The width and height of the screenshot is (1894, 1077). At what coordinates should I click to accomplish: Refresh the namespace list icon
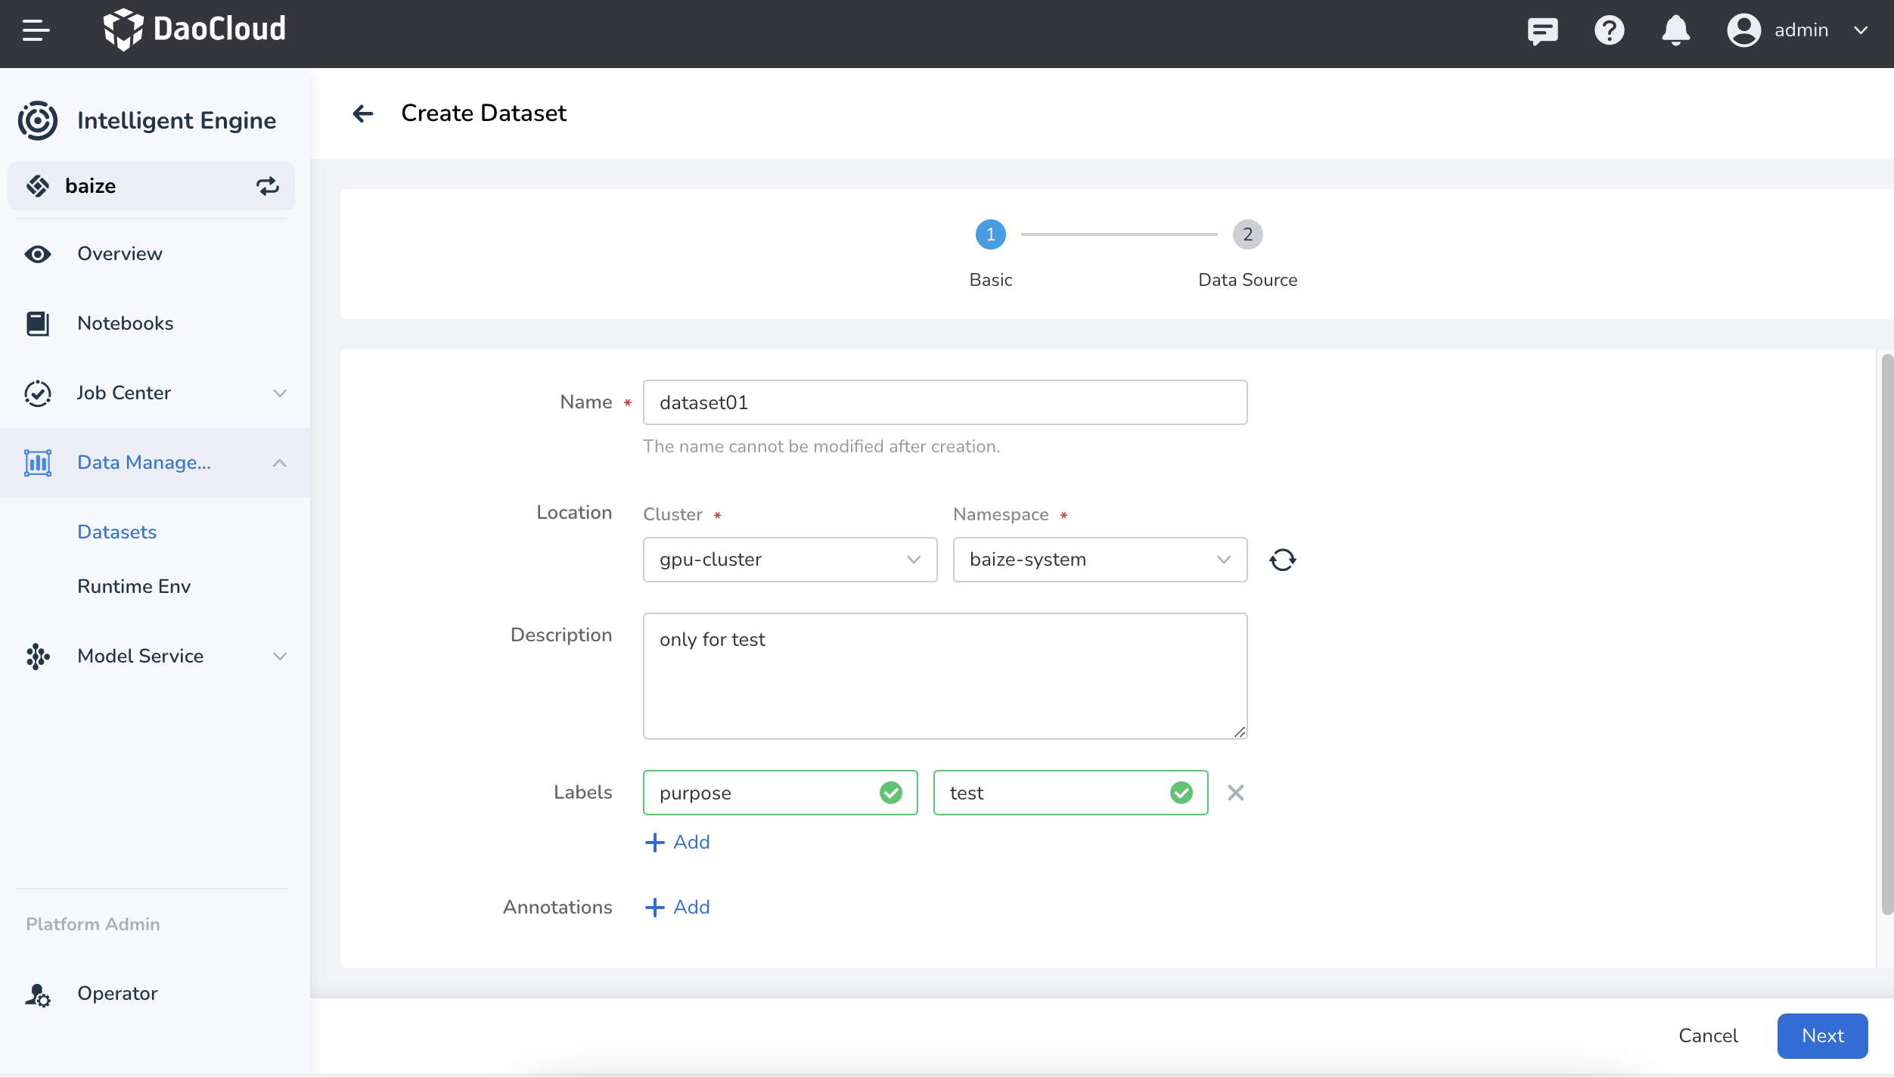click(1282, 560)
